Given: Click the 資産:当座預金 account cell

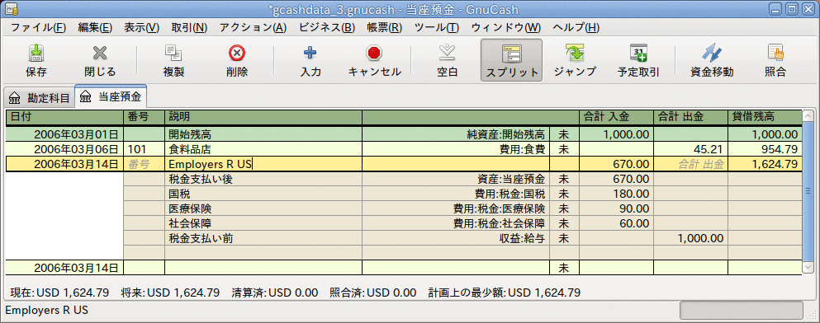Looking at the screenshot, I should (x=456, y=179).
